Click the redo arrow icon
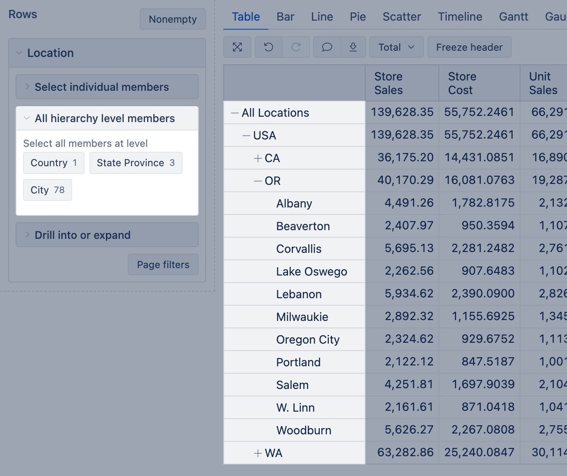567x476 pixels. click(x=296, y=47)
